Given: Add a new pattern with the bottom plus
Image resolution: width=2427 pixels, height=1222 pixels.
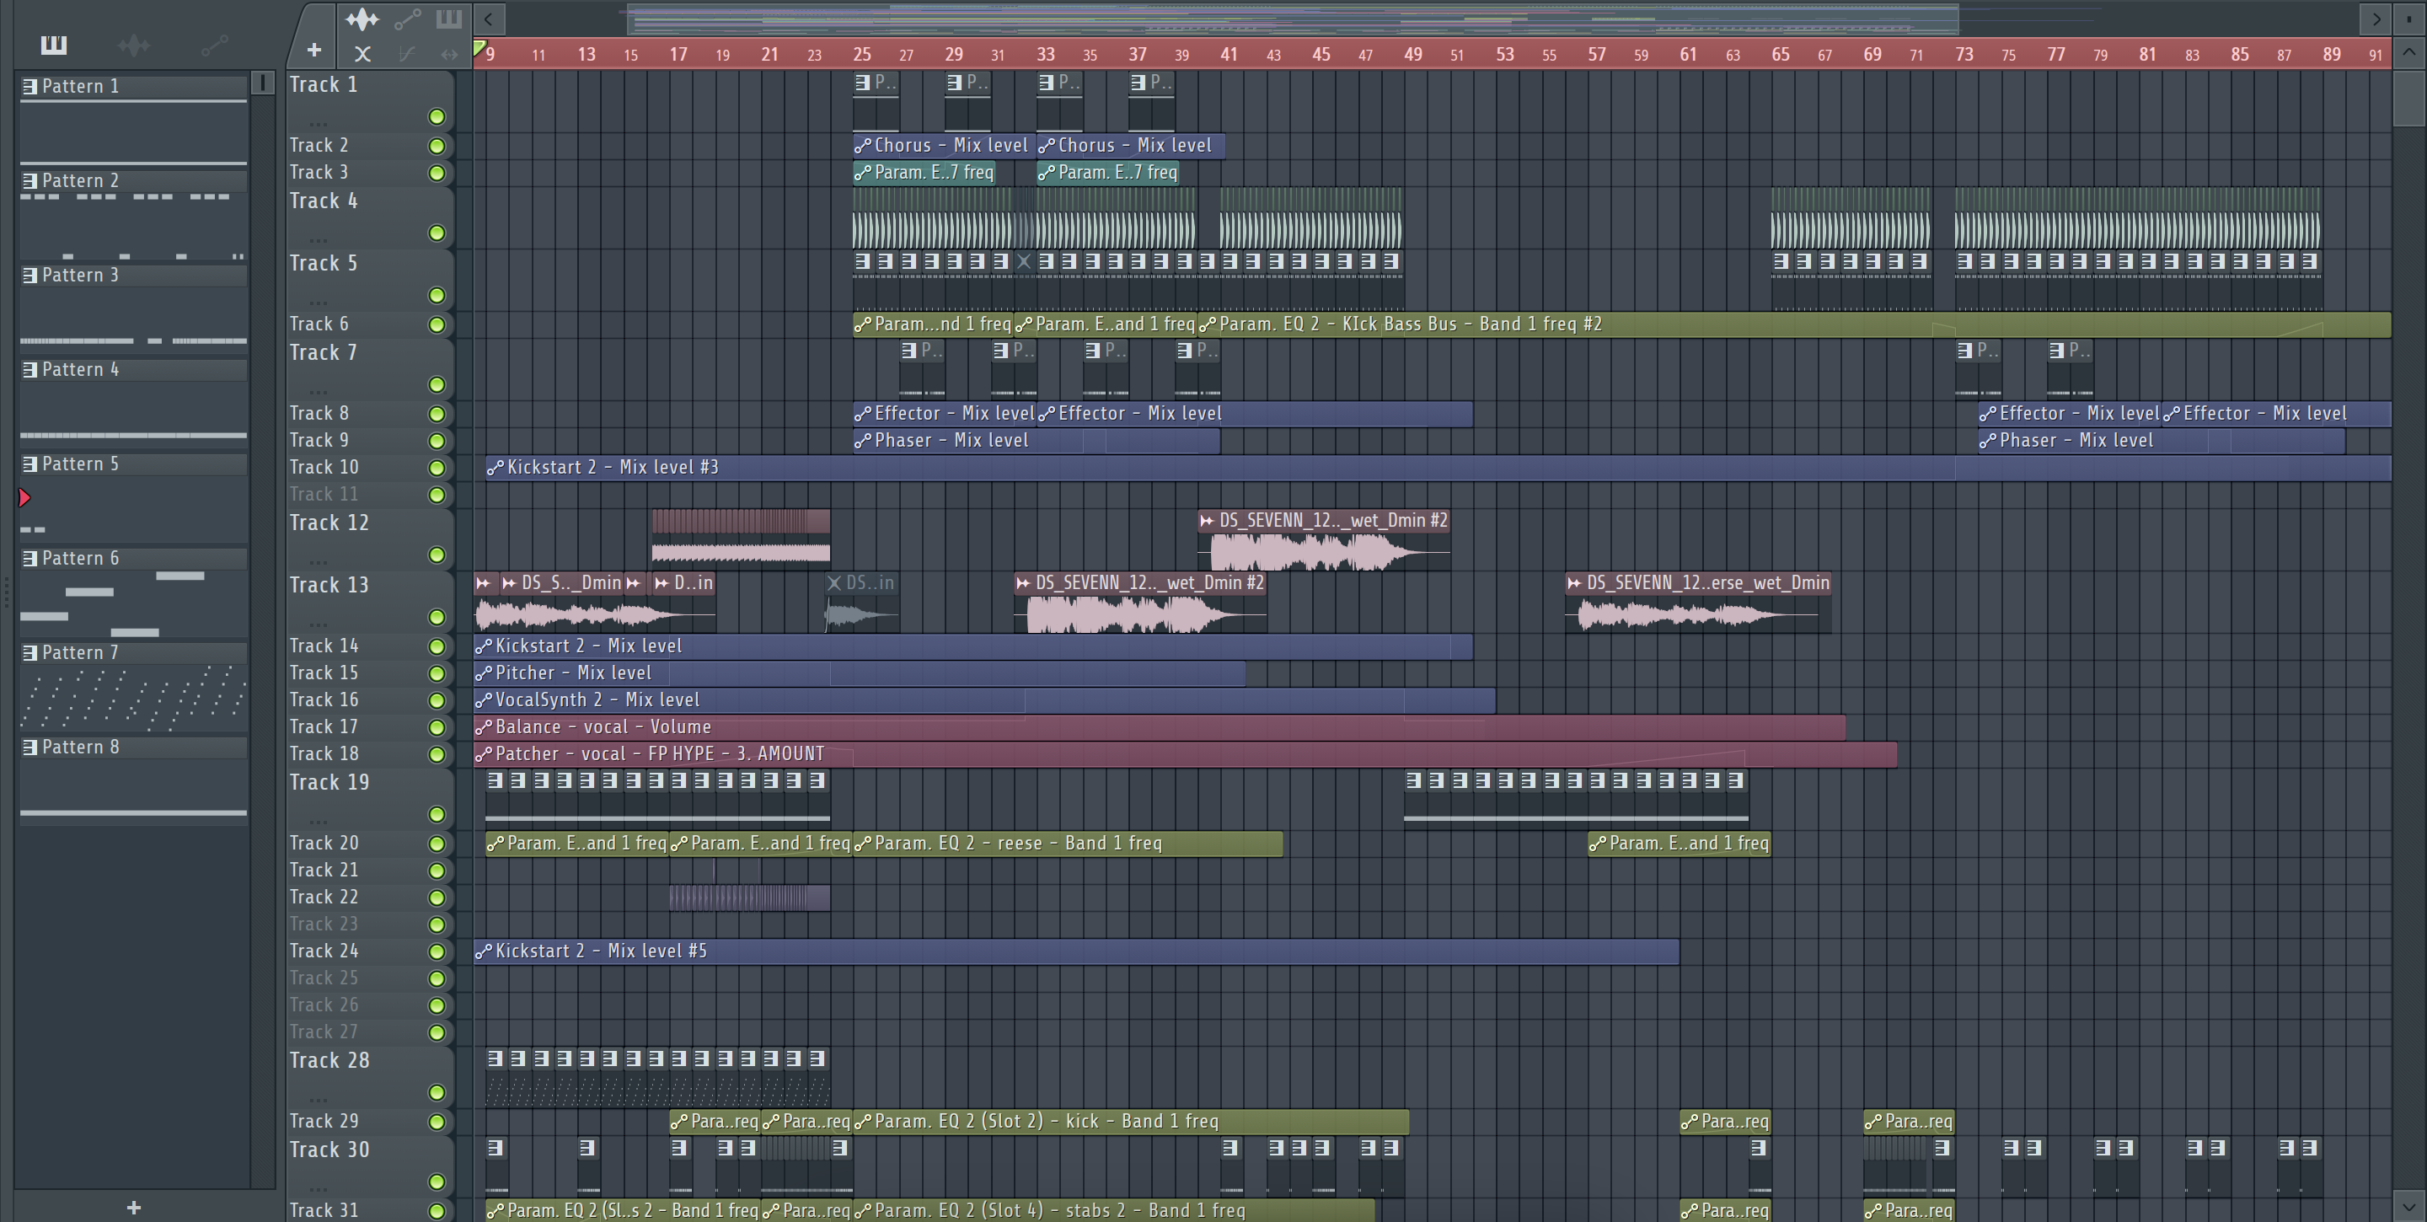Looking at the screenshot, I should point(134,1207).
